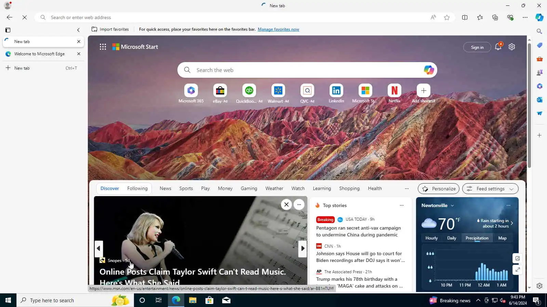Screen dimensions: 547x307
Task: Open the LinkedIn shortcut tile
Action: tap(336, 93)
